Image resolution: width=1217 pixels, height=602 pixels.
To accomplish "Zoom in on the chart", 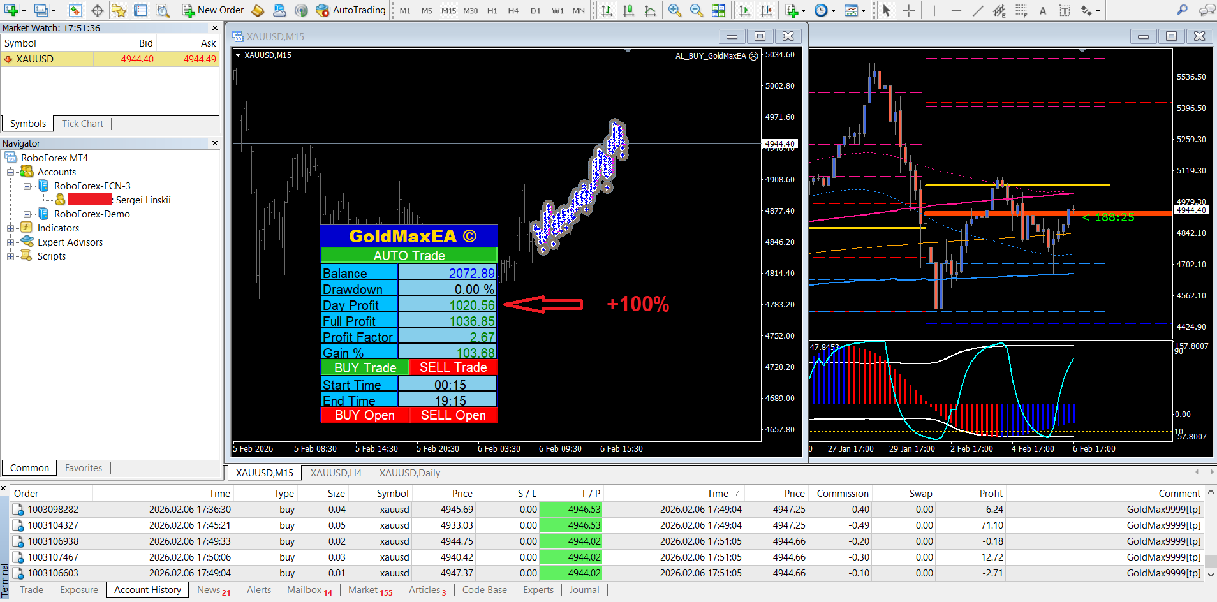I will pos(675,10).
